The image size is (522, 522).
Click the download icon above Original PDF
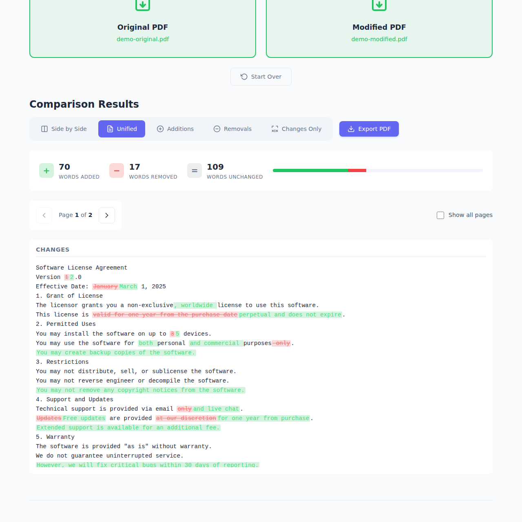(x=143, y=5)
